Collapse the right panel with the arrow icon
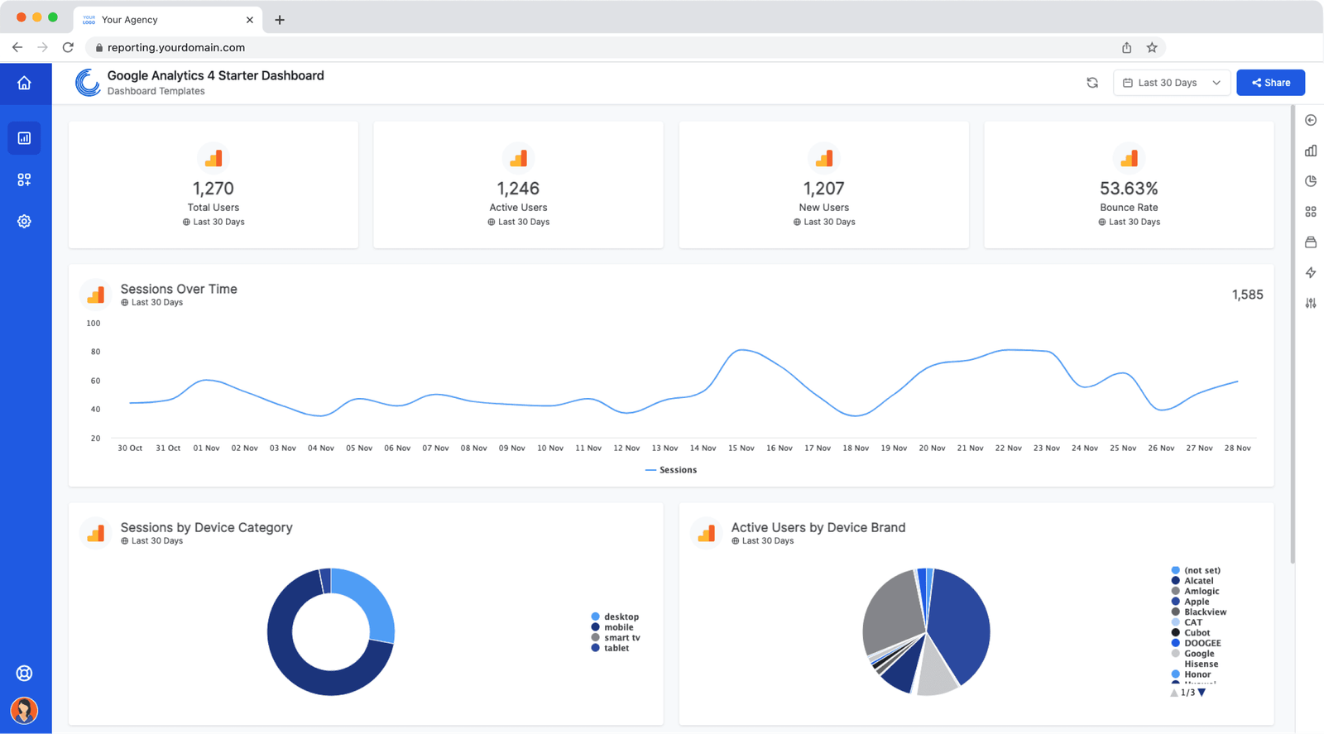 click(x=1311, y=120)
